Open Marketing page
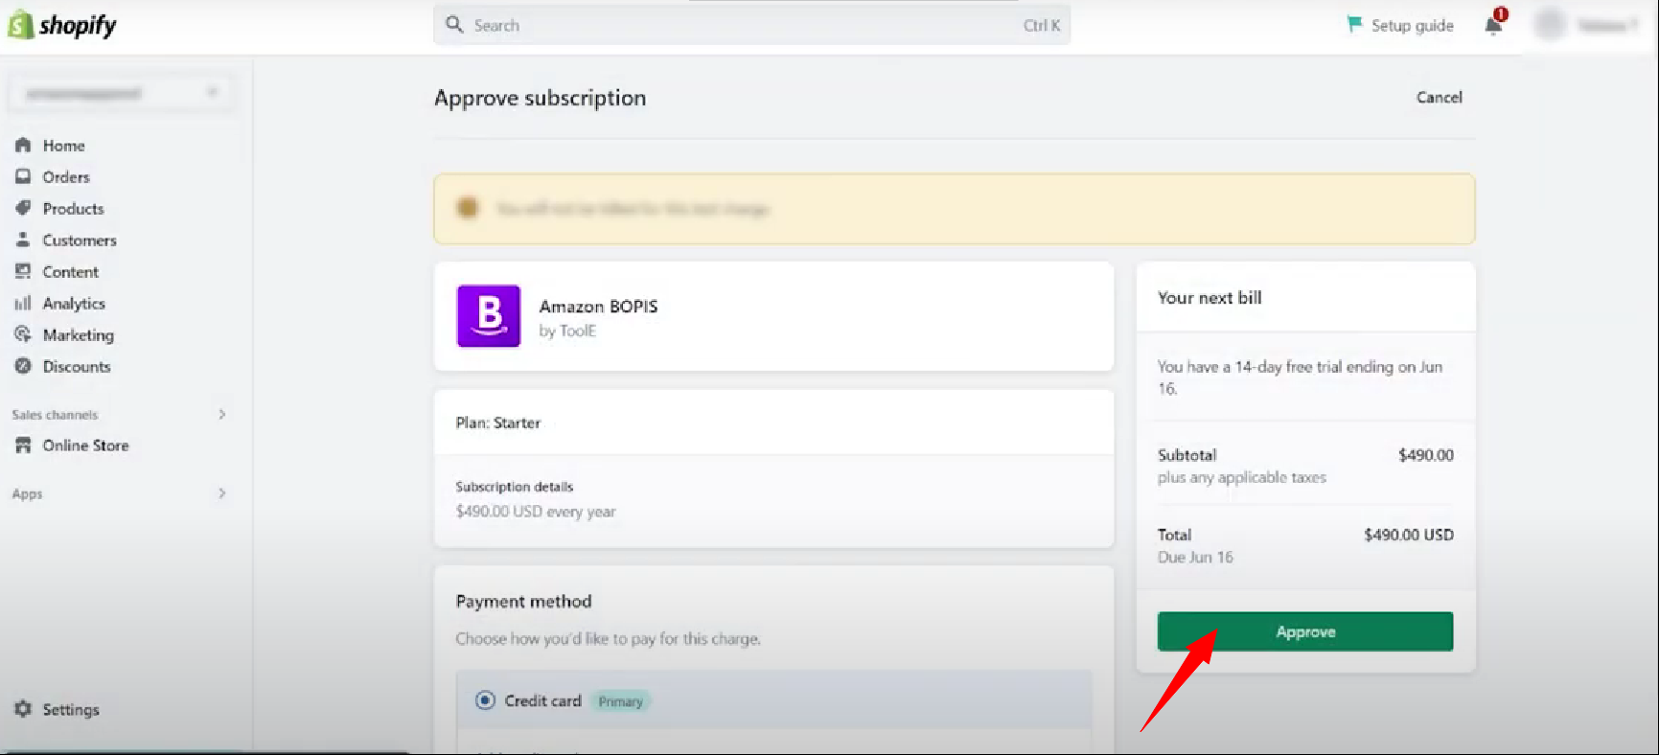 tap(78, 335)
